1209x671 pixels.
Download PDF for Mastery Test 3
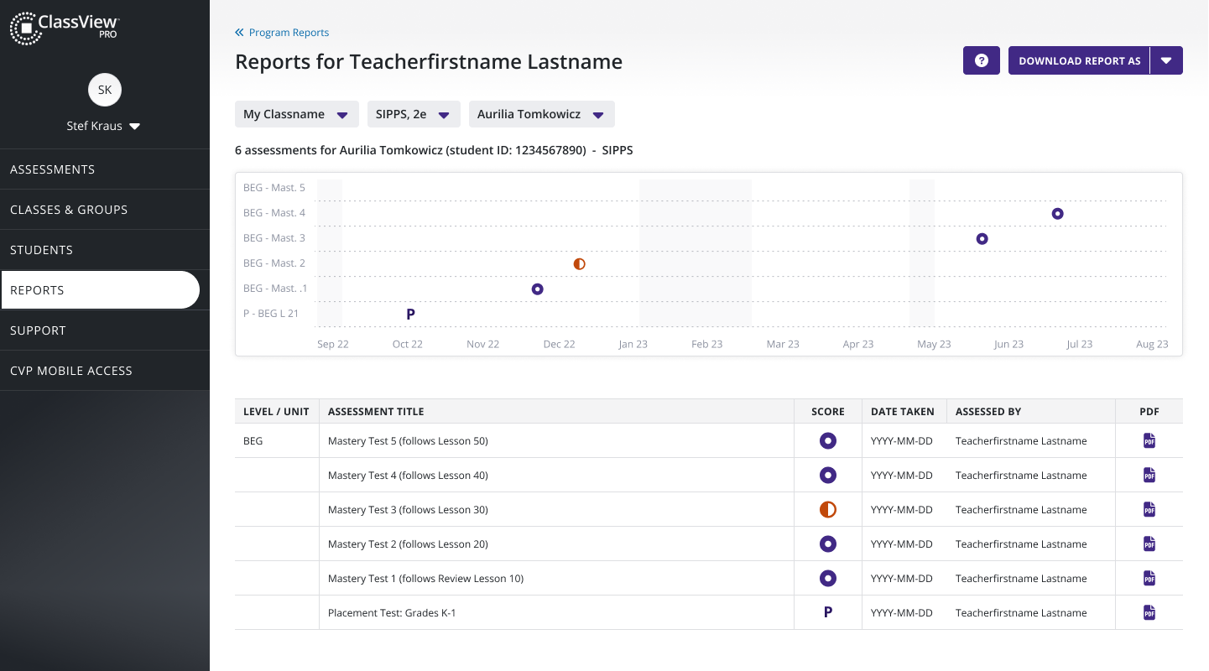point(1149,509)
